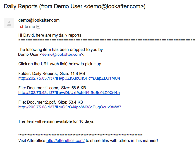The image size is (195, 147).
Task: Click the sender's profile avatar icon
Action: [9, 23]
